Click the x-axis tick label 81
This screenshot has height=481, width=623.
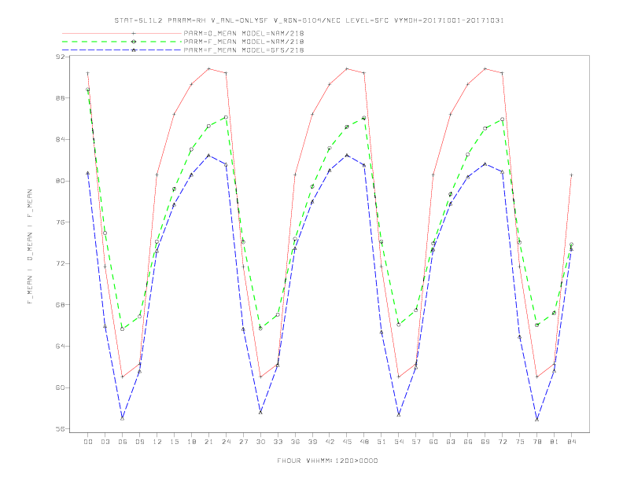(555, 442)
